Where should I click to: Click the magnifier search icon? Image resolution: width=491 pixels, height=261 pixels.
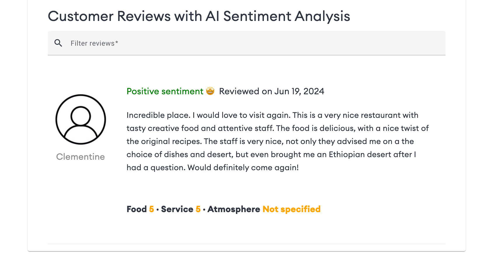tap(58, 43)
